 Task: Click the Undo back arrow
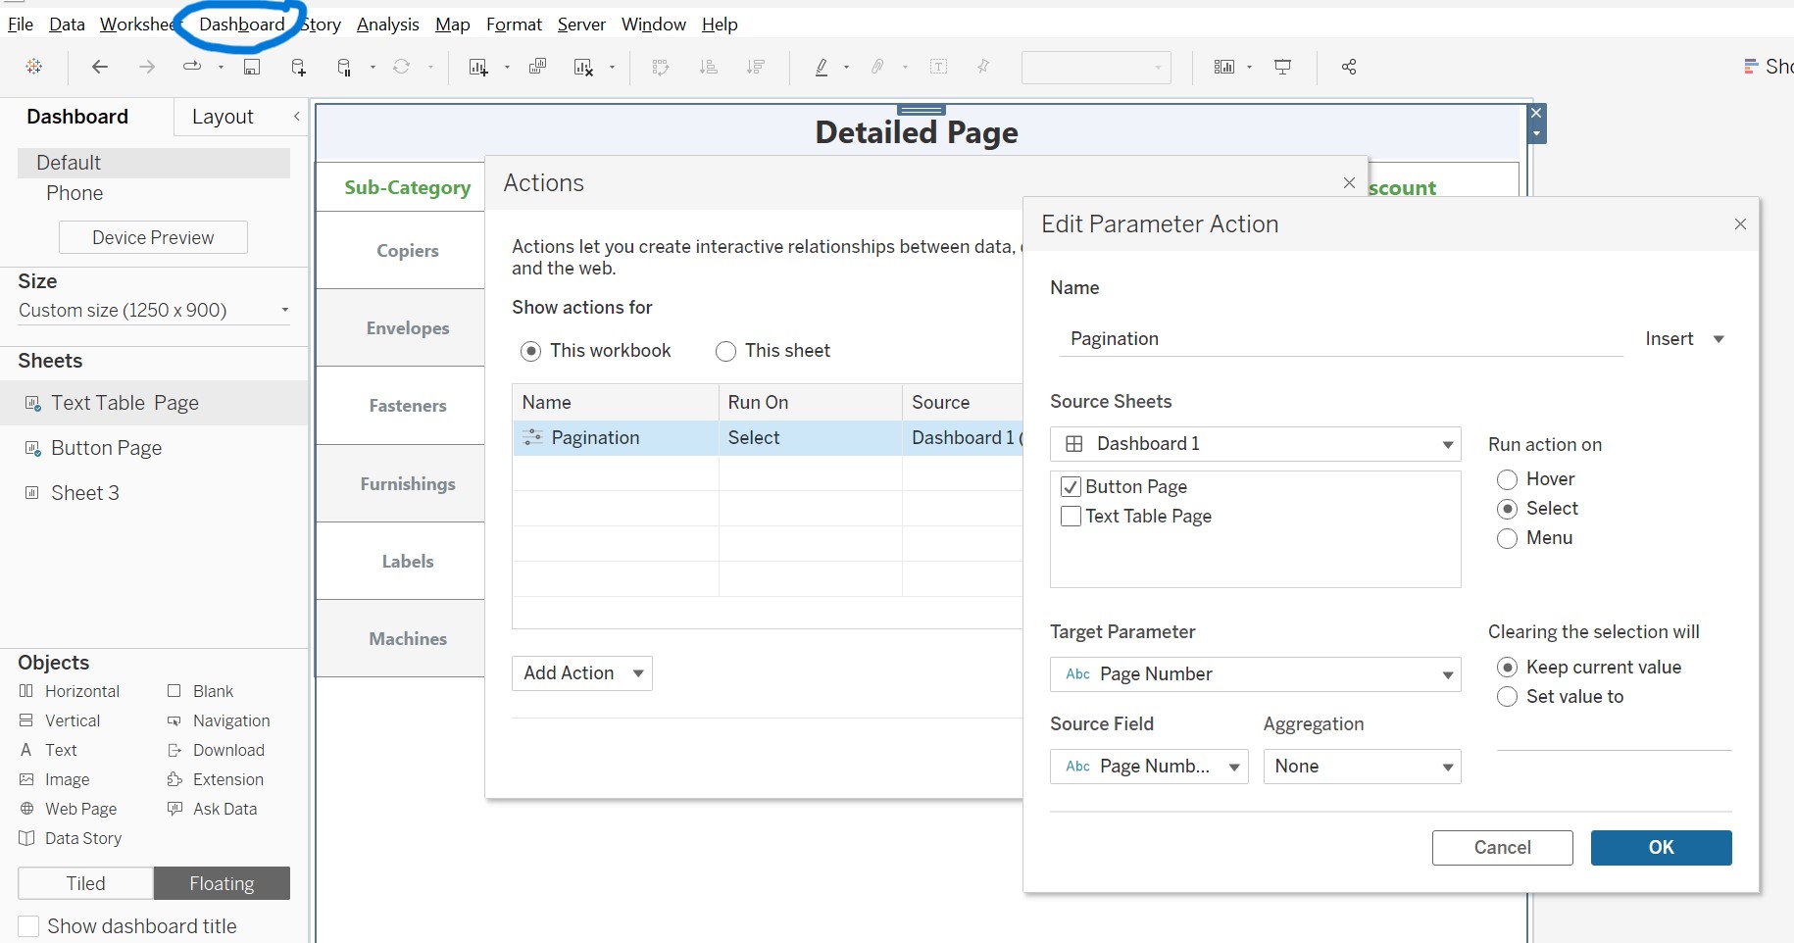99,67
